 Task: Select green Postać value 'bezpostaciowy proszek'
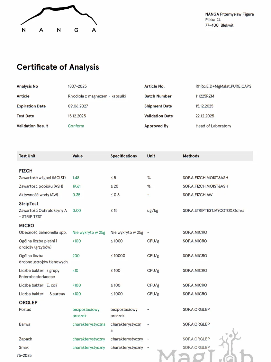coord(86,313)
